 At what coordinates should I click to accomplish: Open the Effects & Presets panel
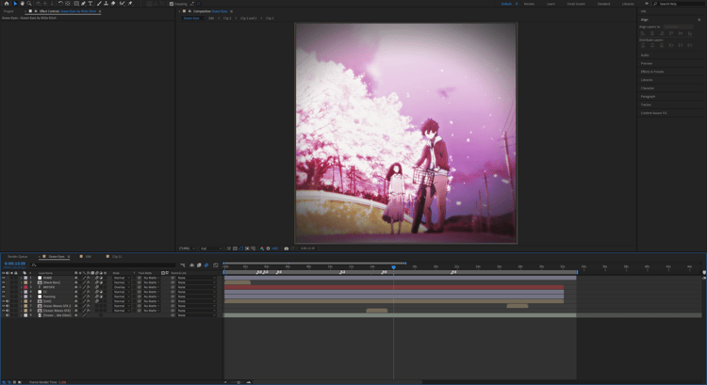coord(652,72)
